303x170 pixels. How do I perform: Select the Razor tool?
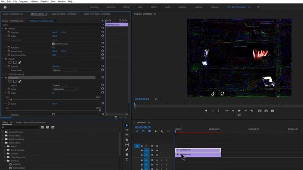click(x=127, y=140)
